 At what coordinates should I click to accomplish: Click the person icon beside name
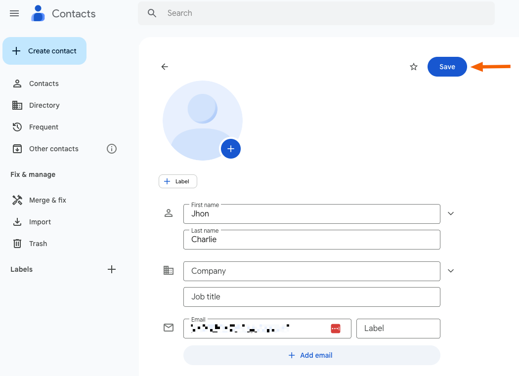[169, 213]
